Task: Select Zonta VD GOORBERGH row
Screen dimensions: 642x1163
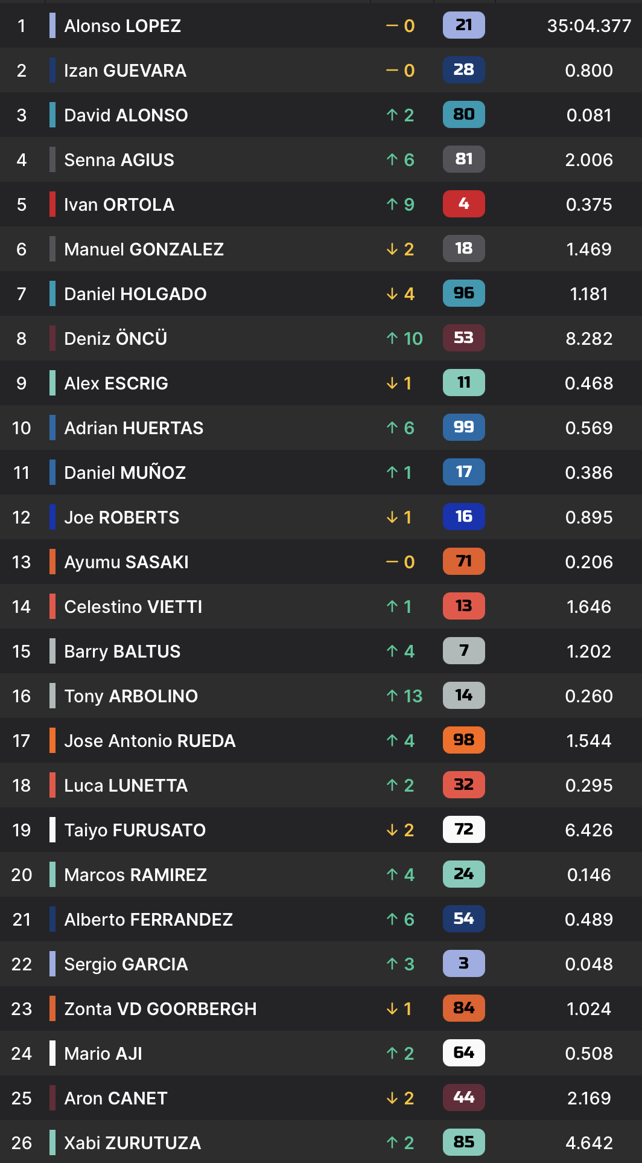Action: click(321, 1008)
